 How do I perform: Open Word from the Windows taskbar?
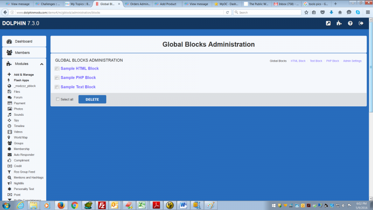(x=183, y=205)
